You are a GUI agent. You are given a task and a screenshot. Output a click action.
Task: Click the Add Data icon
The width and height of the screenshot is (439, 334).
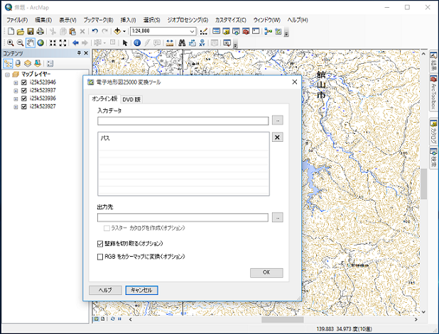click(x=117, y=31)
